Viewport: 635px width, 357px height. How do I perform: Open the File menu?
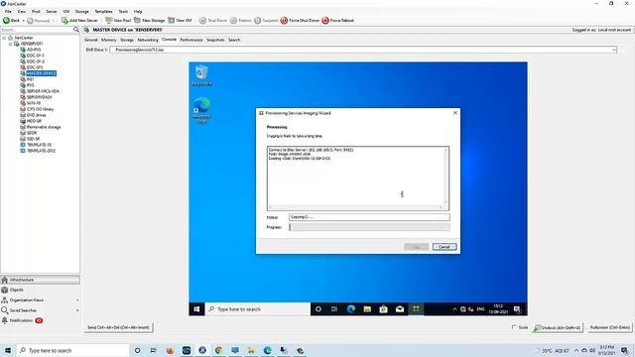pos(8,11)
